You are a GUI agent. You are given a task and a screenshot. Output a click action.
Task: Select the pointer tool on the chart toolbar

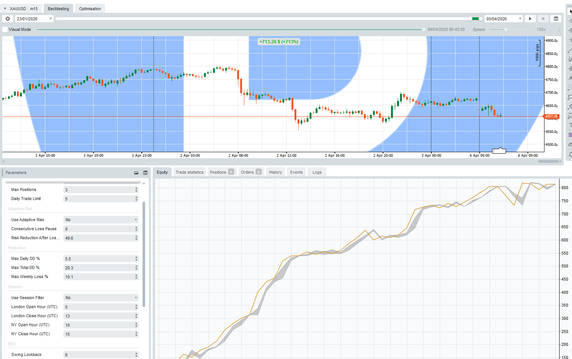point(569,11)
